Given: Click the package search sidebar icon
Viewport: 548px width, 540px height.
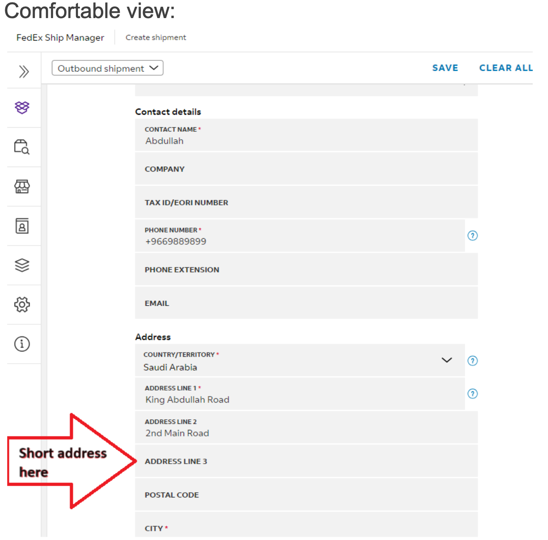Looking at the screenshot, I should click(22, 147).
